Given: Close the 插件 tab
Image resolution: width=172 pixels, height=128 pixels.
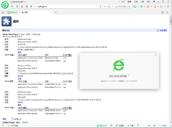Looking at the screenshot, I should (x=51, y=12).
